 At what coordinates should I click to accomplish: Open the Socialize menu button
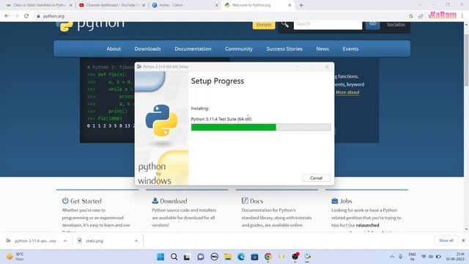(x=396, y=25)
